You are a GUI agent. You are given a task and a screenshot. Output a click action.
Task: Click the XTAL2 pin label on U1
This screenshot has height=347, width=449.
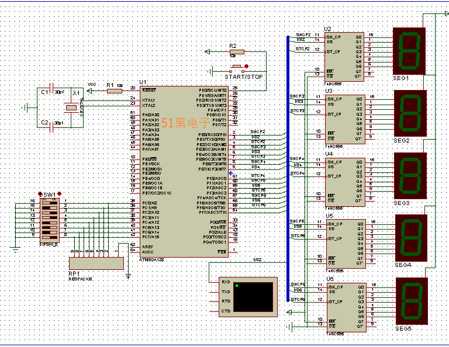(148, 106)
